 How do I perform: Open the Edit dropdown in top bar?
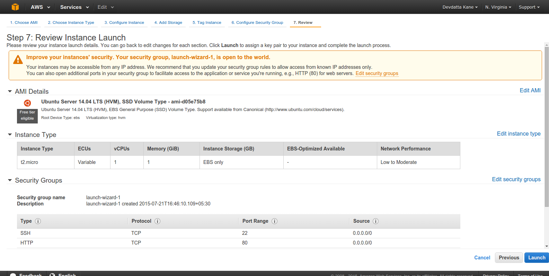pyautogui.click(x=106, y=7)
